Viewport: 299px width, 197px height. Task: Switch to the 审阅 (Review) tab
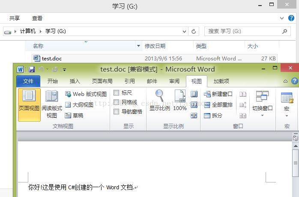click(174, 81)
